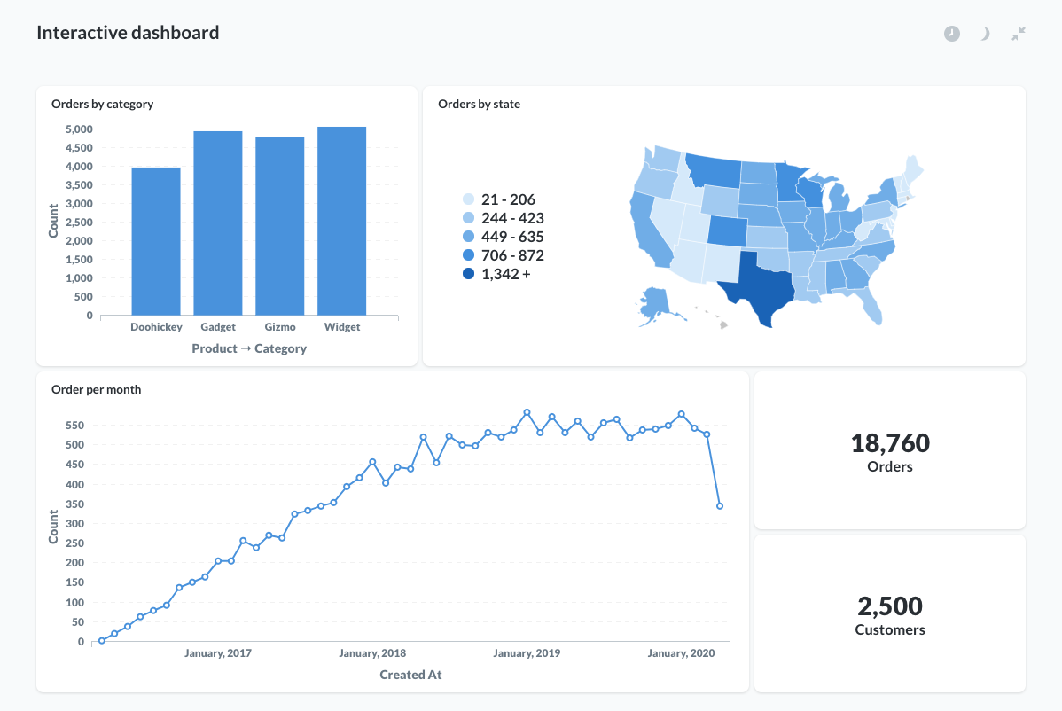Exit fullscreen using the collapse arrows icon
Viewport: 1062px width, 711px height.
tap(1018, 33)
